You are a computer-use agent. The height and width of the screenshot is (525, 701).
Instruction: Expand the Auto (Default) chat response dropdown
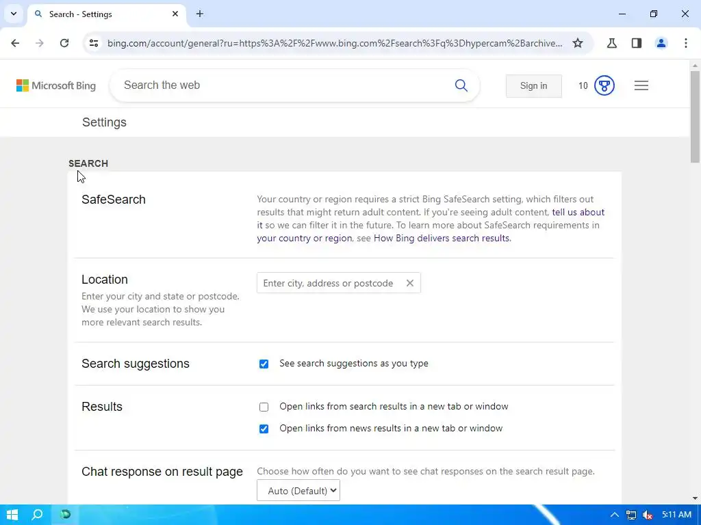pyautogui.click(x=298, y=491)
